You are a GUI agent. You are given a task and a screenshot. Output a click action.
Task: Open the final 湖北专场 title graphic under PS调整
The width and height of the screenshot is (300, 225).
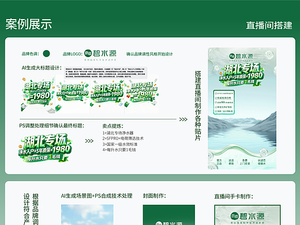click(45, 147)
